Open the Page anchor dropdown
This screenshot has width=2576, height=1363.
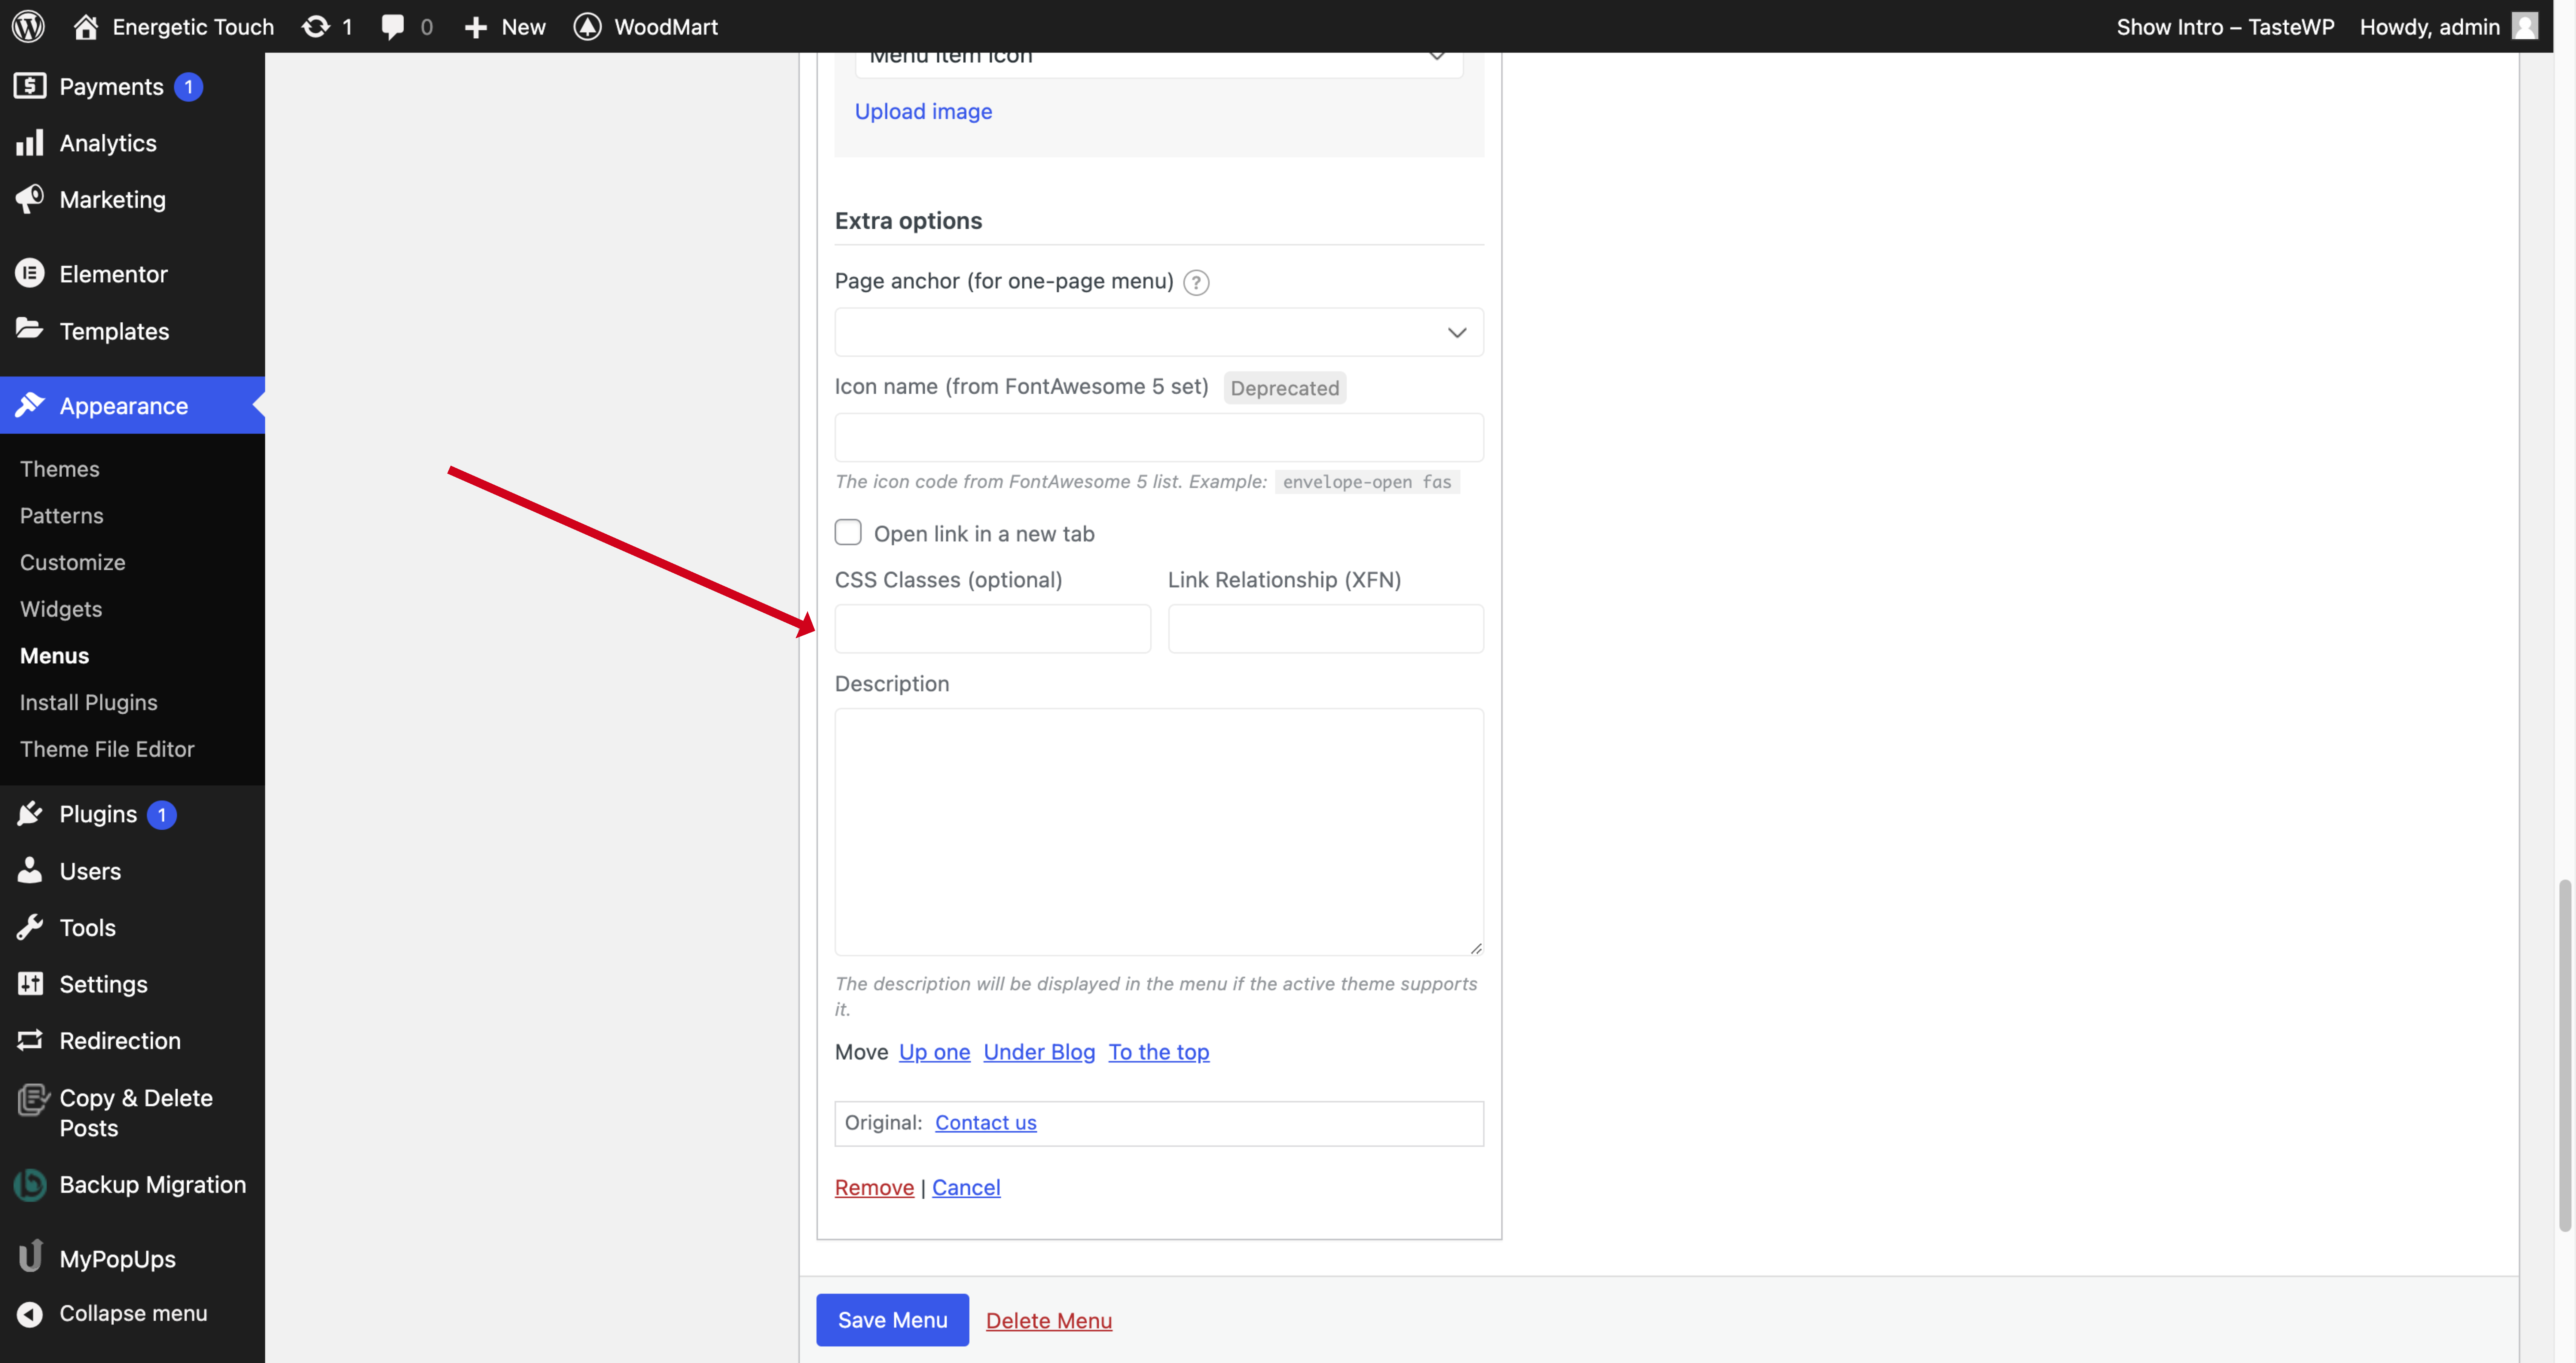tap(1159, 332)
